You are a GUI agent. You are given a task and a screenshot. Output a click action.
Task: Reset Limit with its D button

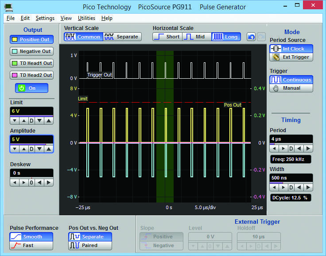click(x=31, y=121)
